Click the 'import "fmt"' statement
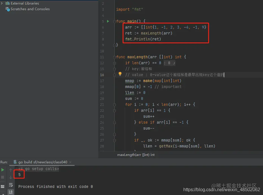The width and height of the screenshot is (263, 195). pyautogui.click(x=129, y=9)
